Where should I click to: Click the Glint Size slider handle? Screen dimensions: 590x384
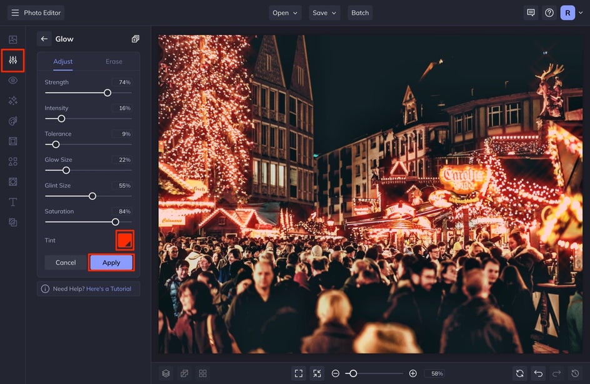[92, 196]
